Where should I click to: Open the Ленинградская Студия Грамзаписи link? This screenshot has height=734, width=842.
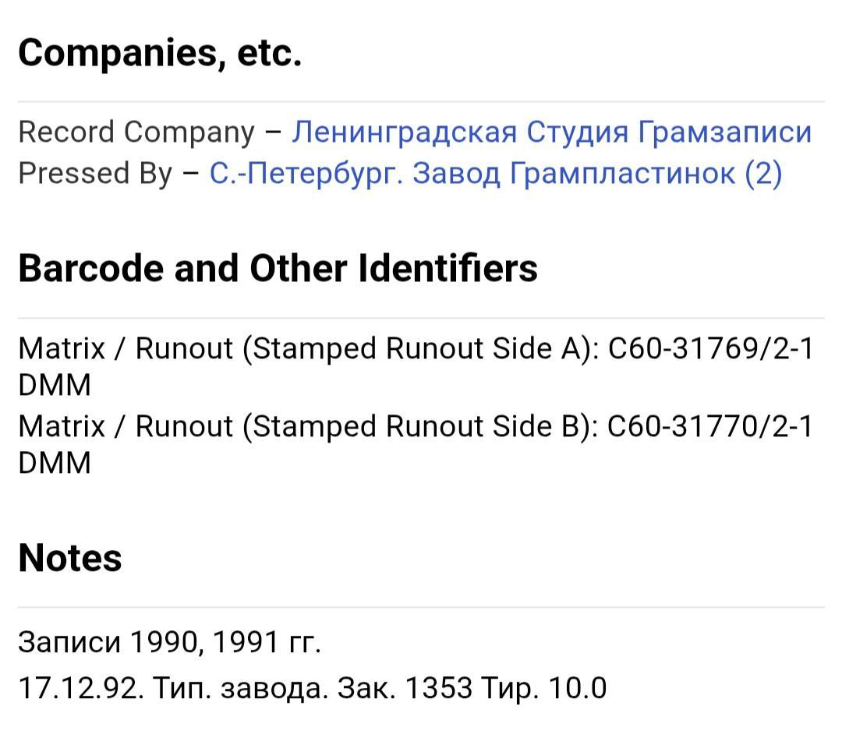[x=551, y=132]
